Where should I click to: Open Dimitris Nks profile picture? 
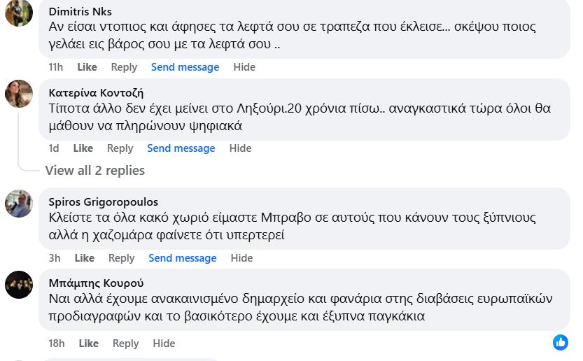click(x=19, y=13)
